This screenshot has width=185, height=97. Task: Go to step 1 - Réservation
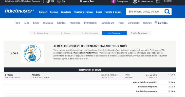[41, 33]
